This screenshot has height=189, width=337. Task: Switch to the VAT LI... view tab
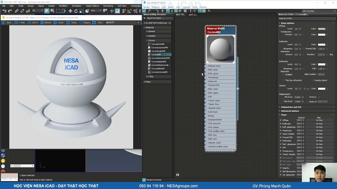click(x=193, y=15)
